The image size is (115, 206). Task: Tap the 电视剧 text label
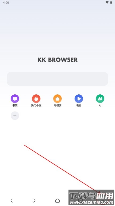[57, 105]
